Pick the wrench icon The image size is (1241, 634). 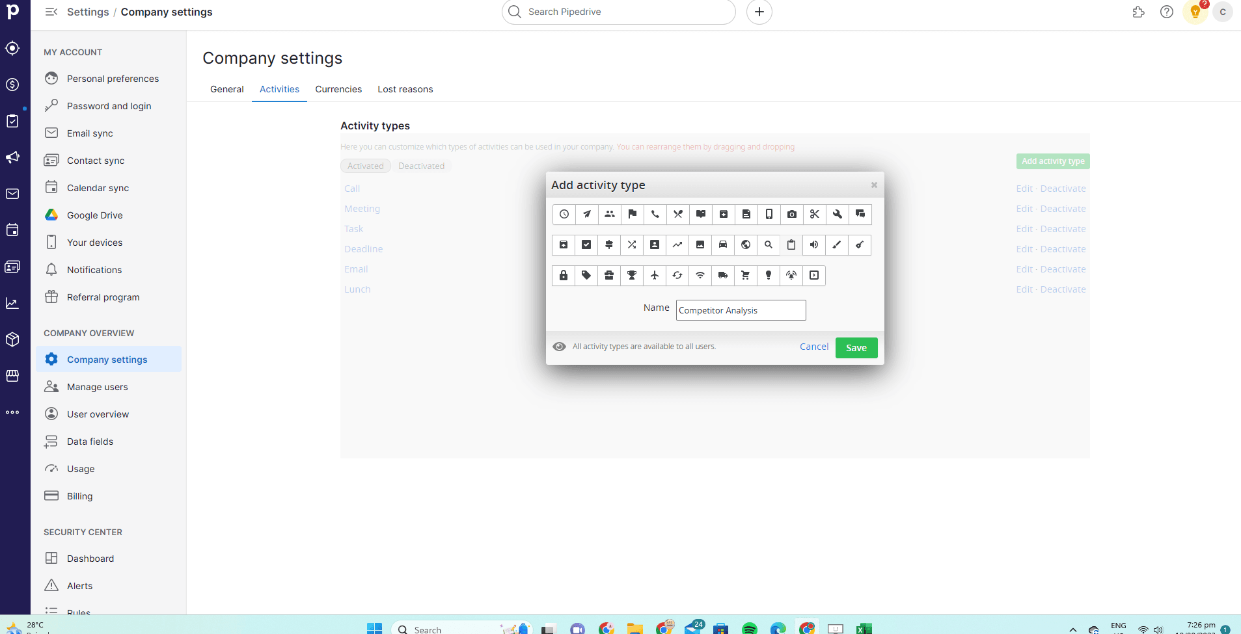[837, 214]
